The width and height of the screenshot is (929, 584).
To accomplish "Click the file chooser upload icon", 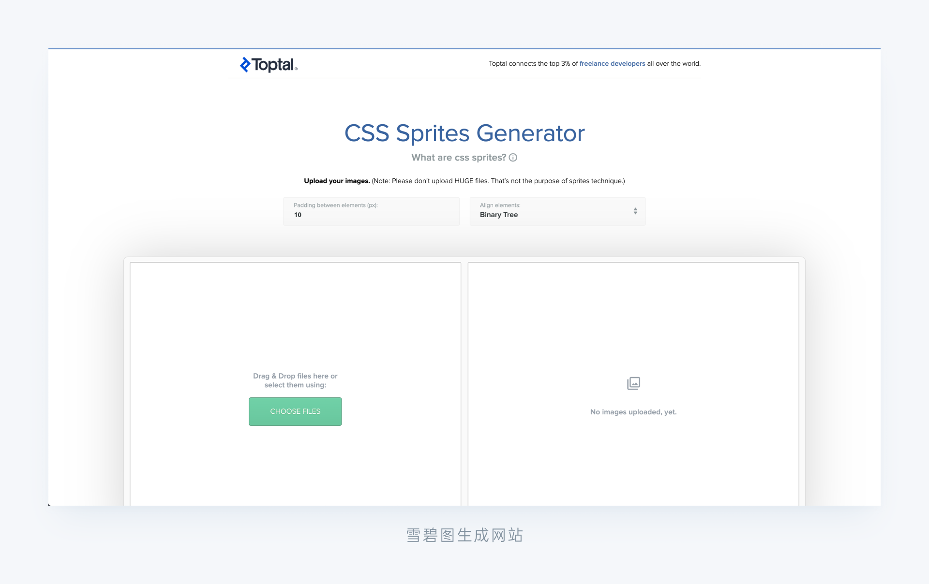I will [294, 410].
